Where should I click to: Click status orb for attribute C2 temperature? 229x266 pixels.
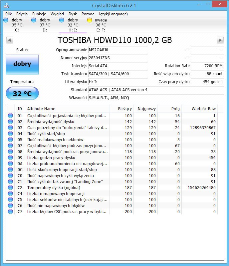click(10, 187)
